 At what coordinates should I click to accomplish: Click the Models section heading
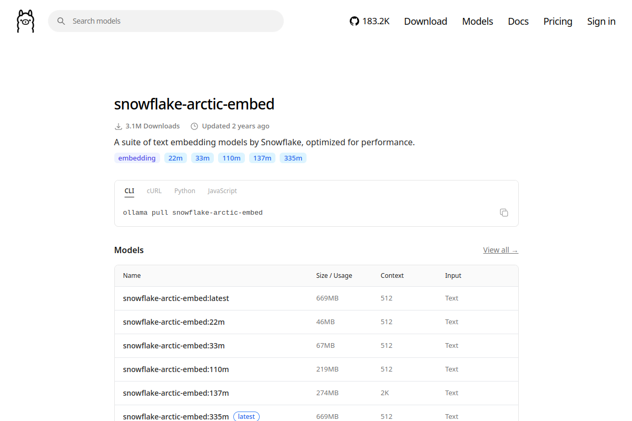tap(129, 250)
